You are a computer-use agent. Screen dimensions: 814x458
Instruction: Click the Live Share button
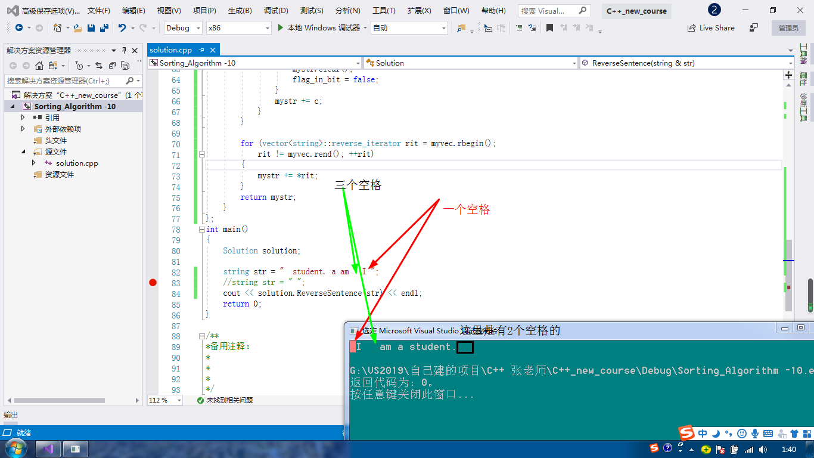tap(711, 28)
